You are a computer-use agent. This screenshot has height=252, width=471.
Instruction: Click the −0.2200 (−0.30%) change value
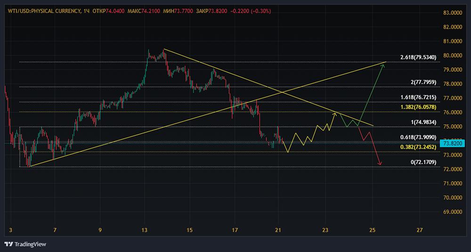pos(251,11)
